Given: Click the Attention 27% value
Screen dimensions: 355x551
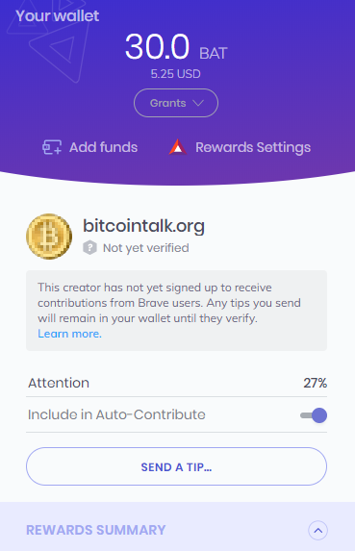Looking at the screenshot, I should [x=316, y=383].
